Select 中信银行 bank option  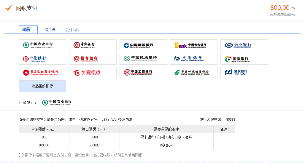point(42,59)
